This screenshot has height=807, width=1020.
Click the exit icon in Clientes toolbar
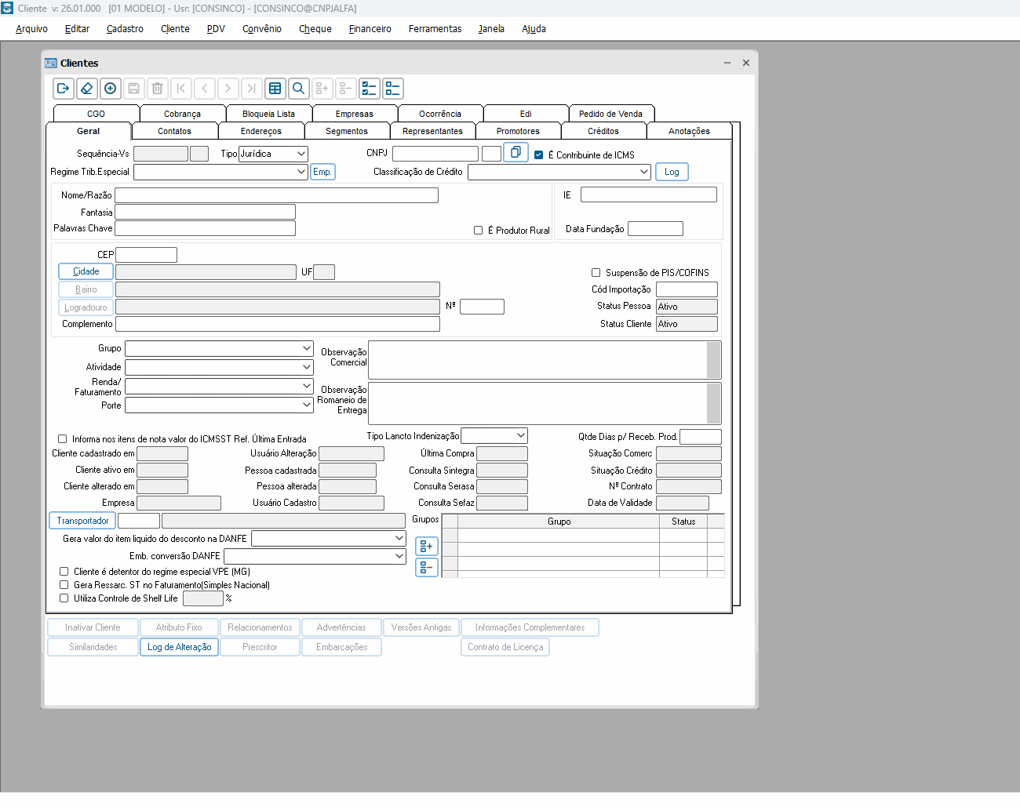tap(64, 89)
